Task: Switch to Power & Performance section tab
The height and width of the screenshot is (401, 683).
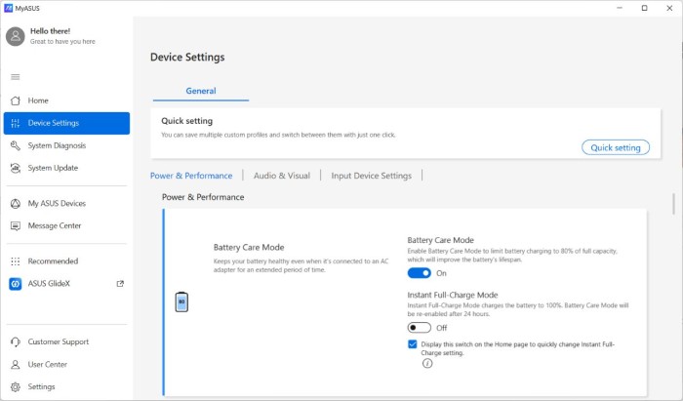Action: pyautogui.click(x=191, y=176)
